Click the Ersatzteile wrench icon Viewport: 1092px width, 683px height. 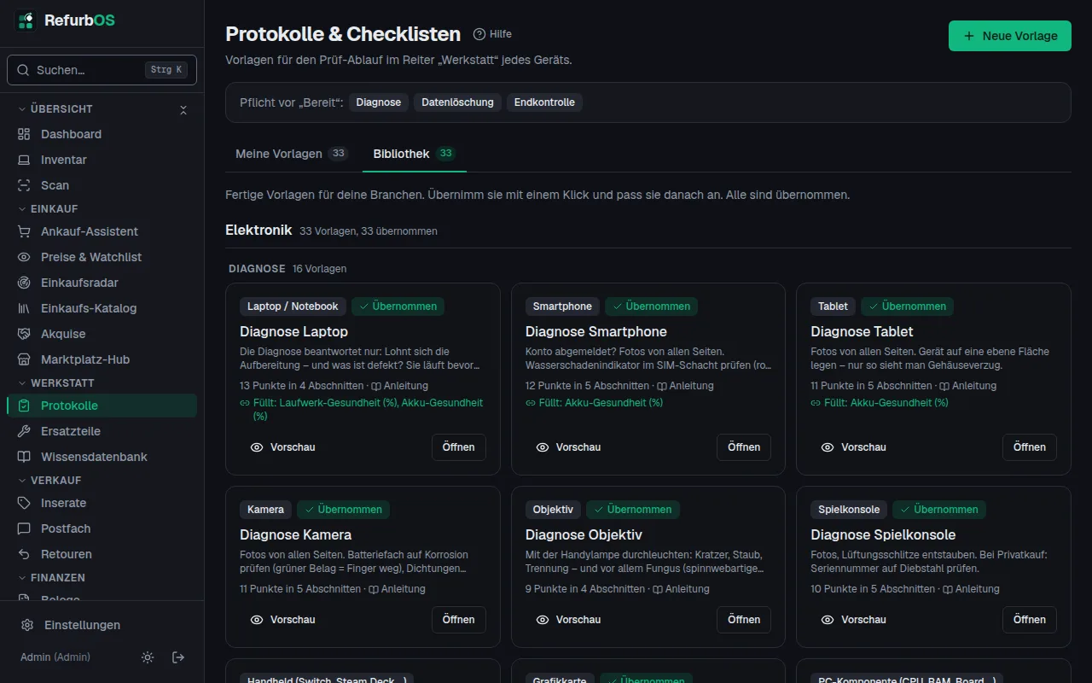[x=24, y=431]
